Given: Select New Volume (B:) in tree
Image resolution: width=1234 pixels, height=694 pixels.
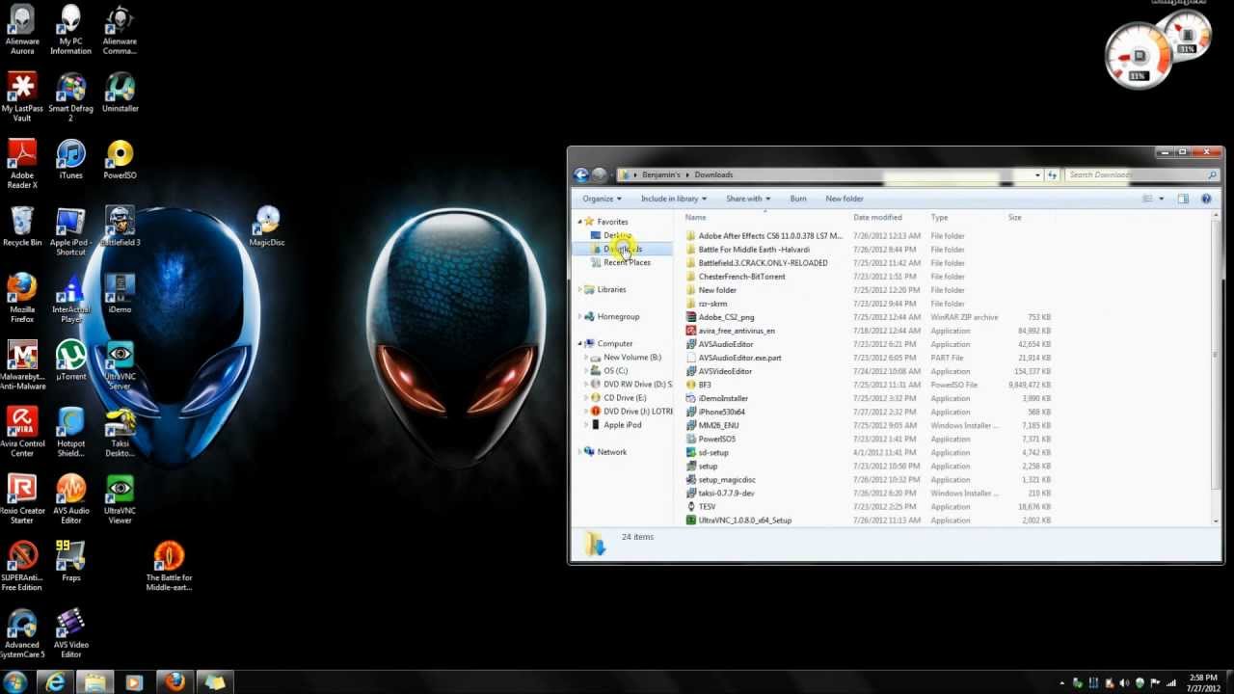Looking at the screenshot, I should pos(631,357).
